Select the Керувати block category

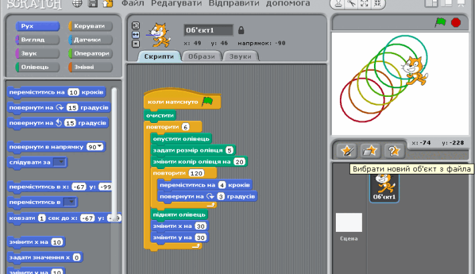[90, 26]
